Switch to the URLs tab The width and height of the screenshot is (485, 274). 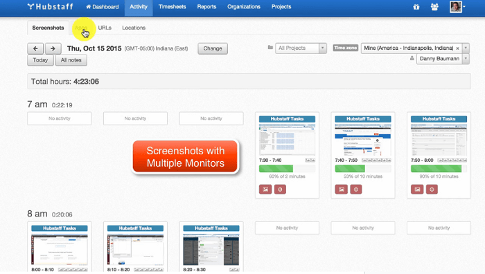point(105,28)
